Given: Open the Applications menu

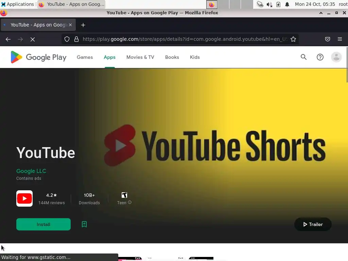Looking at the screenshot, I should (19, 4).
